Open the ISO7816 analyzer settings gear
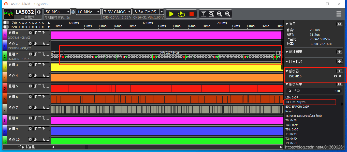347x152 pixels. tap(335, 76)
